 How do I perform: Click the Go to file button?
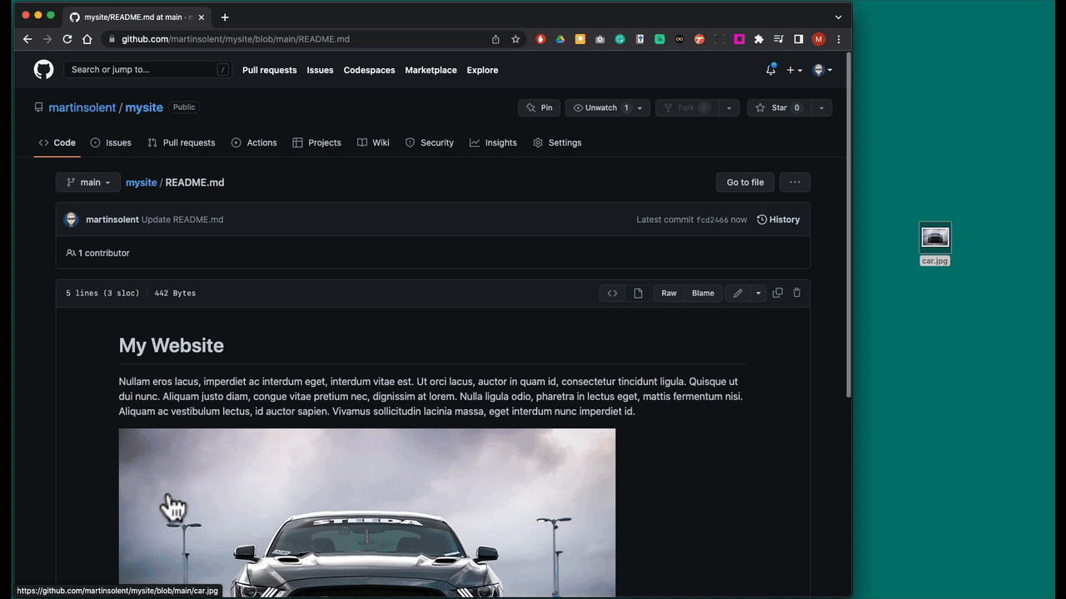pyautogui.click(x=745, y=182)
